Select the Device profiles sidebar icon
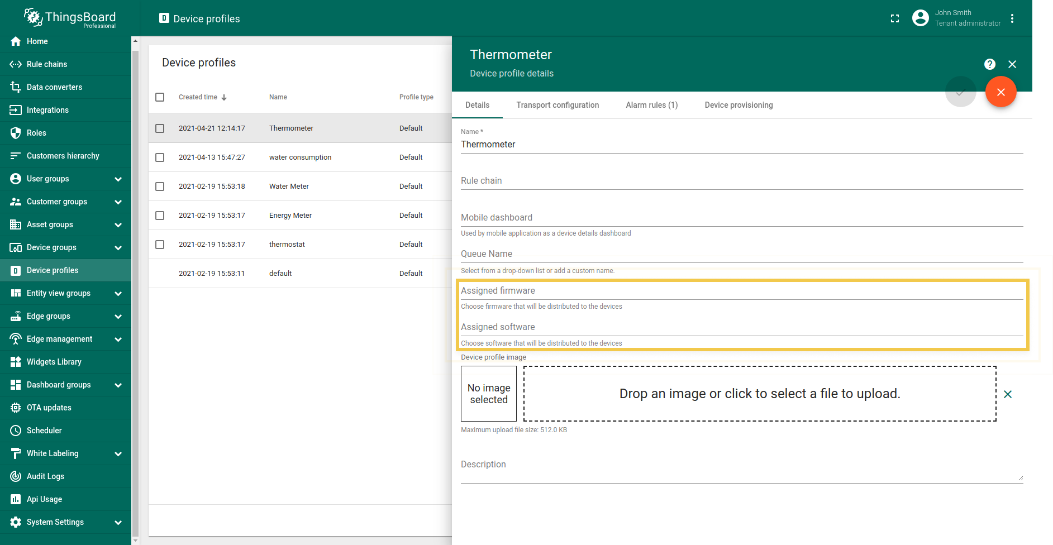1053x545 pixels. click(x=16, y=270)
